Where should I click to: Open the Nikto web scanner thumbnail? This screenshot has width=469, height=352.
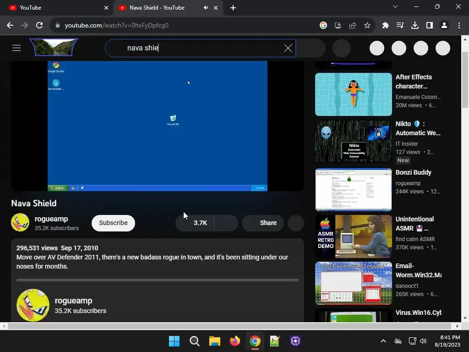point(353,141)
